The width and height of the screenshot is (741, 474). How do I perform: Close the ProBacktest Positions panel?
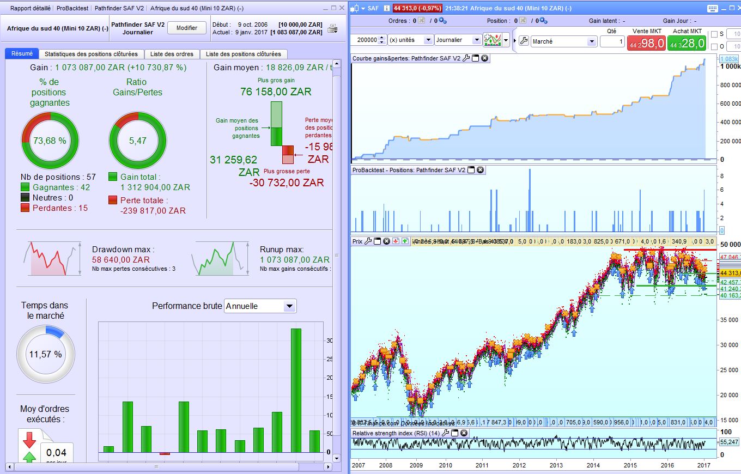(480, 170)
